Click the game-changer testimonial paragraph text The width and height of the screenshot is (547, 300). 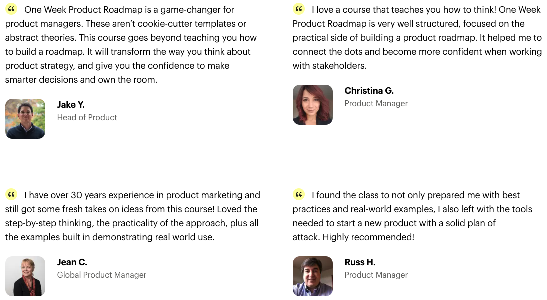coord(131,44)
